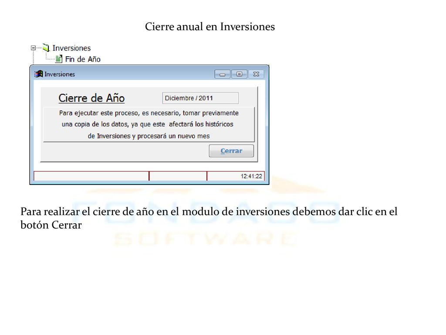The height and width of the screenshot is (335, 446).
Task: Select the Inversiones tree item
Action: click(71, 48)
